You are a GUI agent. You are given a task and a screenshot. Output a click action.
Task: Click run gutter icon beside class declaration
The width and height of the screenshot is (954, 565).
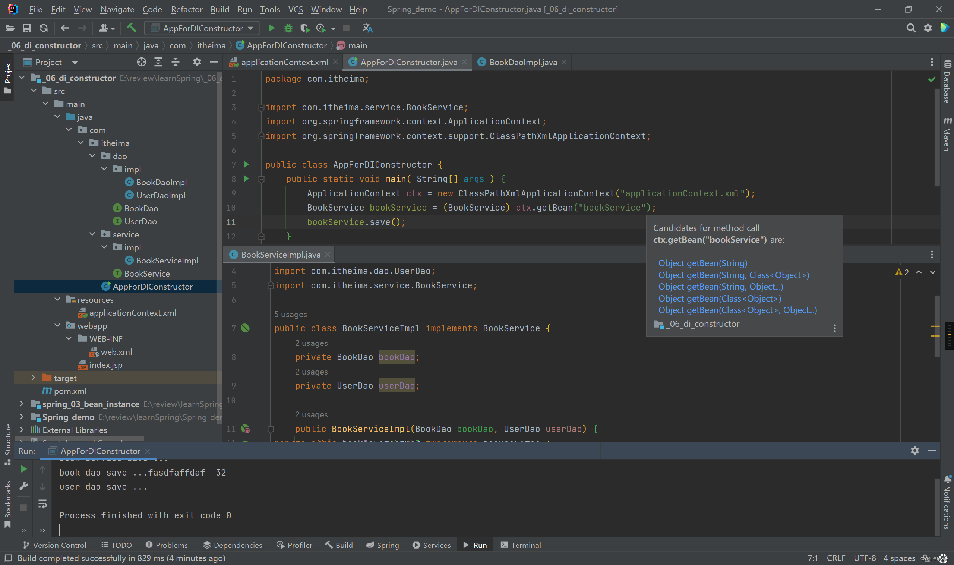pos(246,164)
